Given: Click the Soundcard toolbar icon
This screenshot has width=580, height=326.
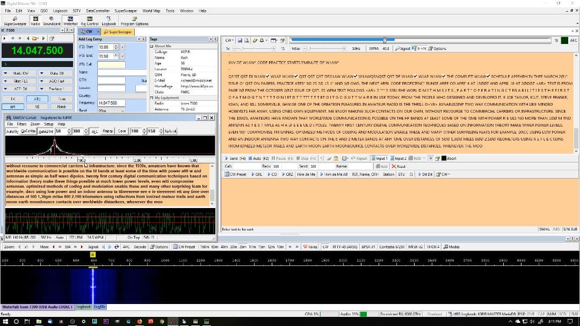Looking at the screenshot, I should [x=52, y=21].
